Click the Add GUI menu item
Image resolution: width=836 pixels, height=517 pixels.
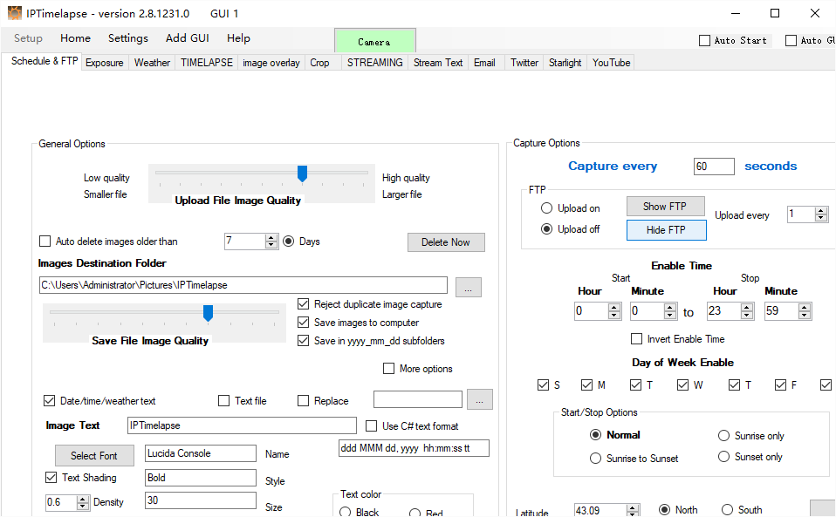click(187, 38)
